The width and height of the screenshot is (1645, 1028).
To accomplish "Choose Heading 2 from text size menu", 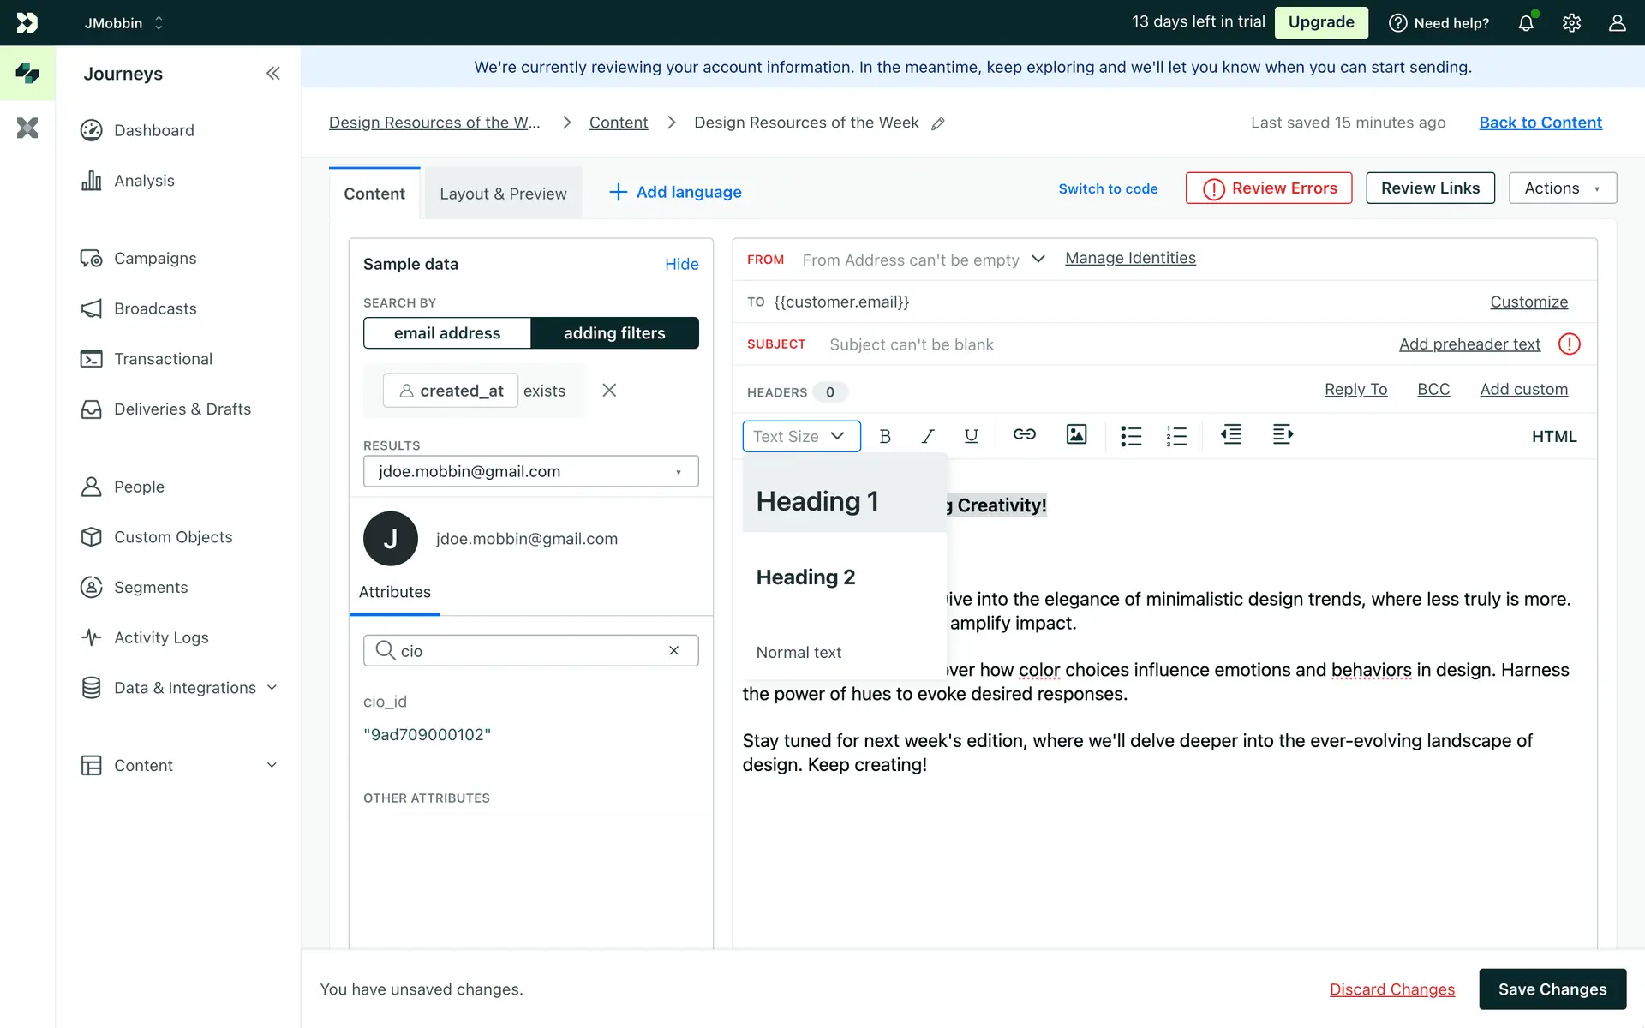I will pyautogui.click(x=805, y=577).
